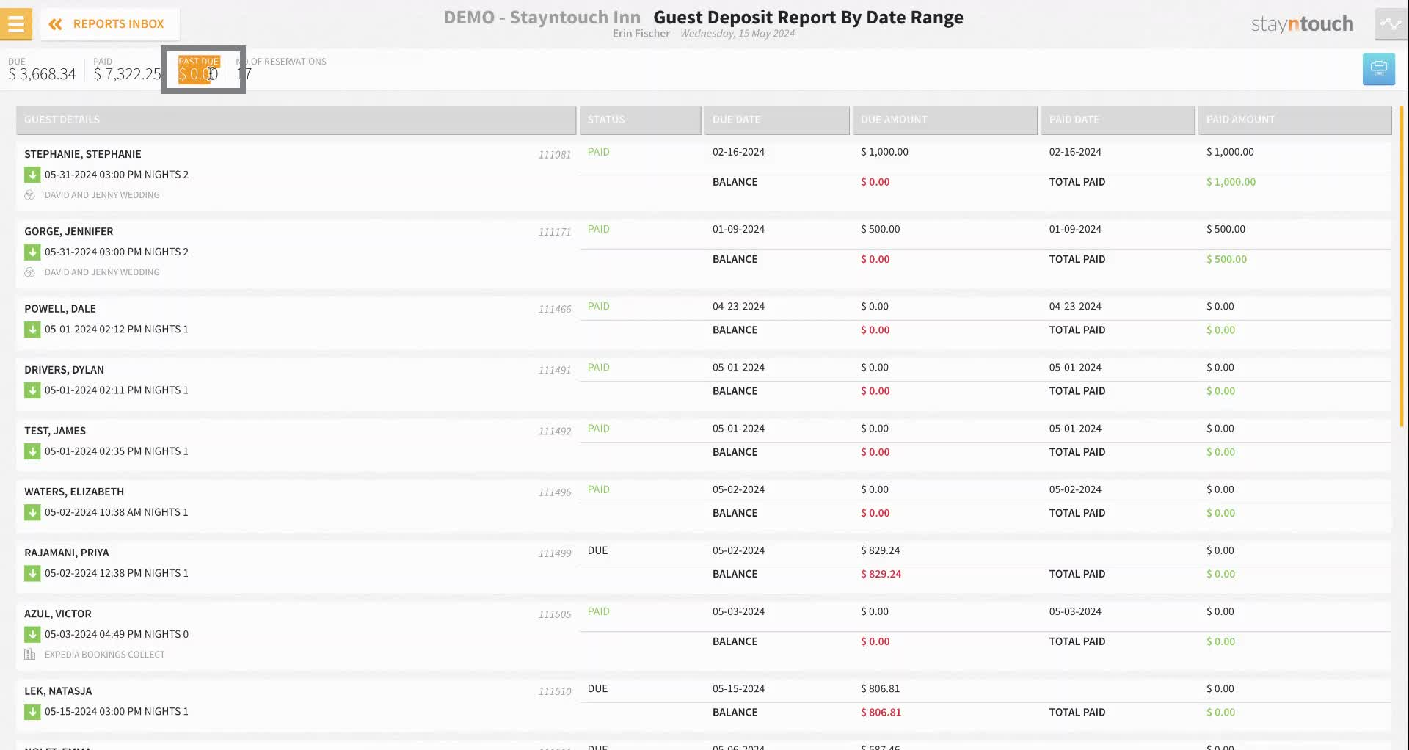Click company icon next to Expedia Bookings Collect
Image resolution: width=1409 pixels, height=750 pixels.
tap(30, 655)
